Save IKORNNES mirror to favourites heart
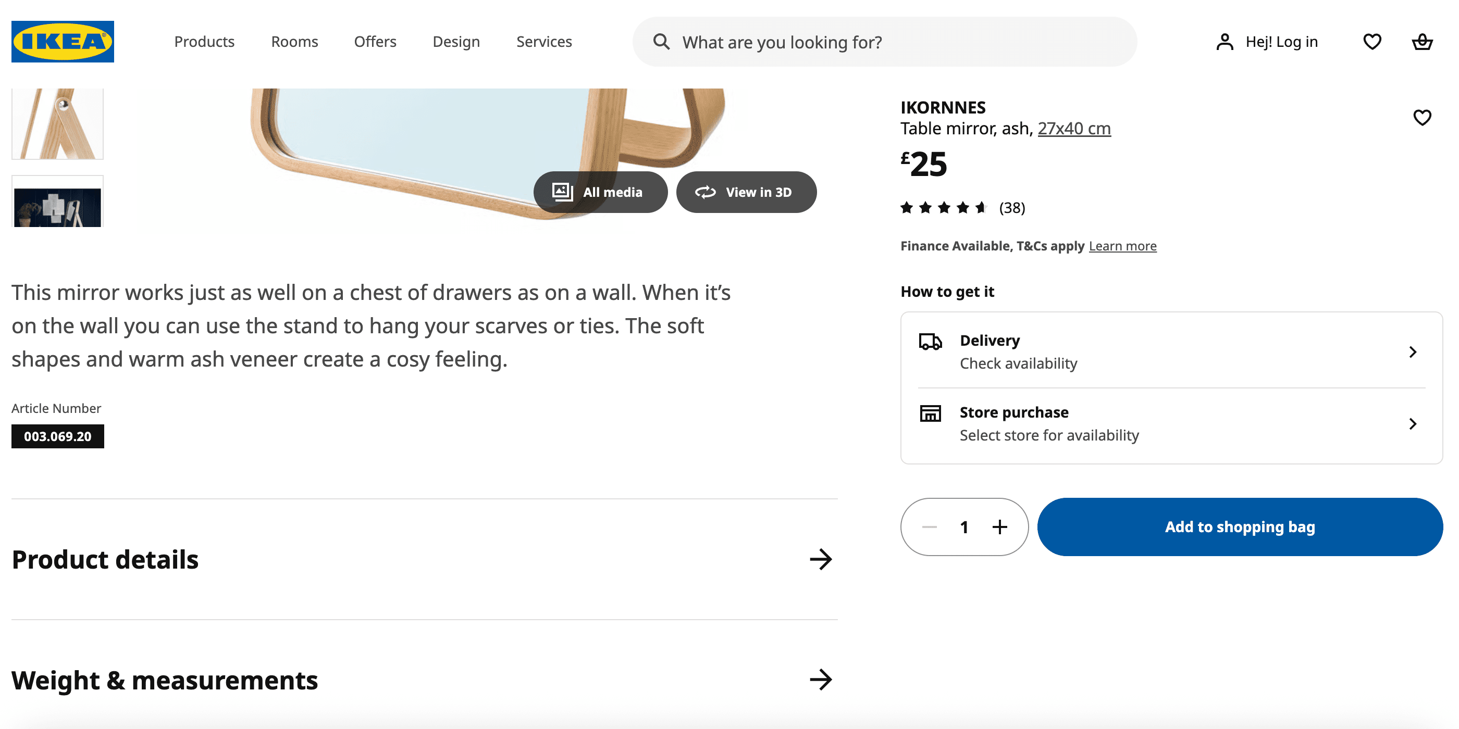Image resolution: width=1459 pixels, height=729 pixels. (x=1421, y=117)
